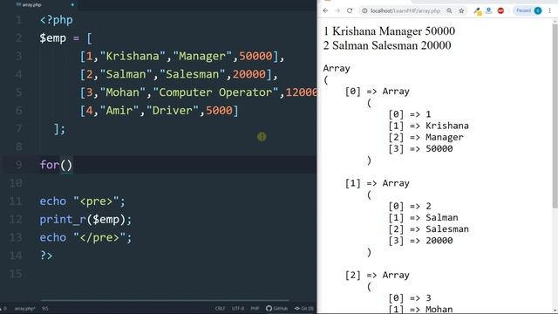Click cursor position 9:5 in status bar

(x=44, y=308)
